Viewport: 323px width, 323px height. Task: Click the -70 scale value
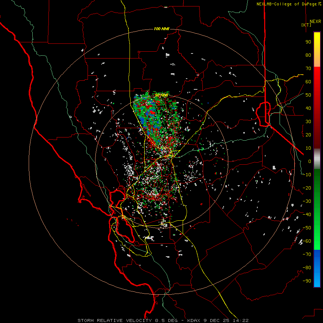click(307, 254)
